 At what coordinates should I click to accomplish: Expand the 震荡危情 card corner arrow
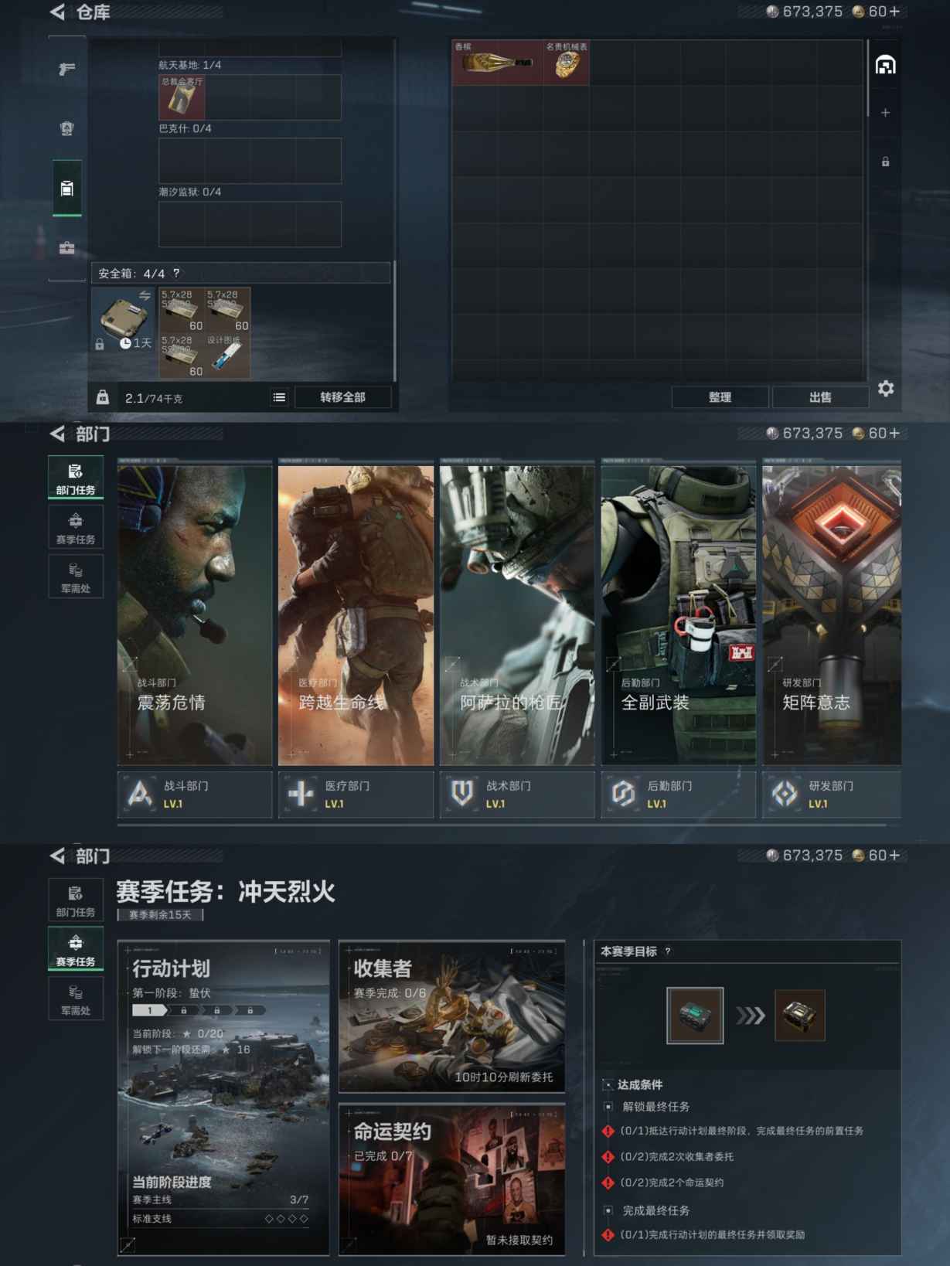(129, 664)
